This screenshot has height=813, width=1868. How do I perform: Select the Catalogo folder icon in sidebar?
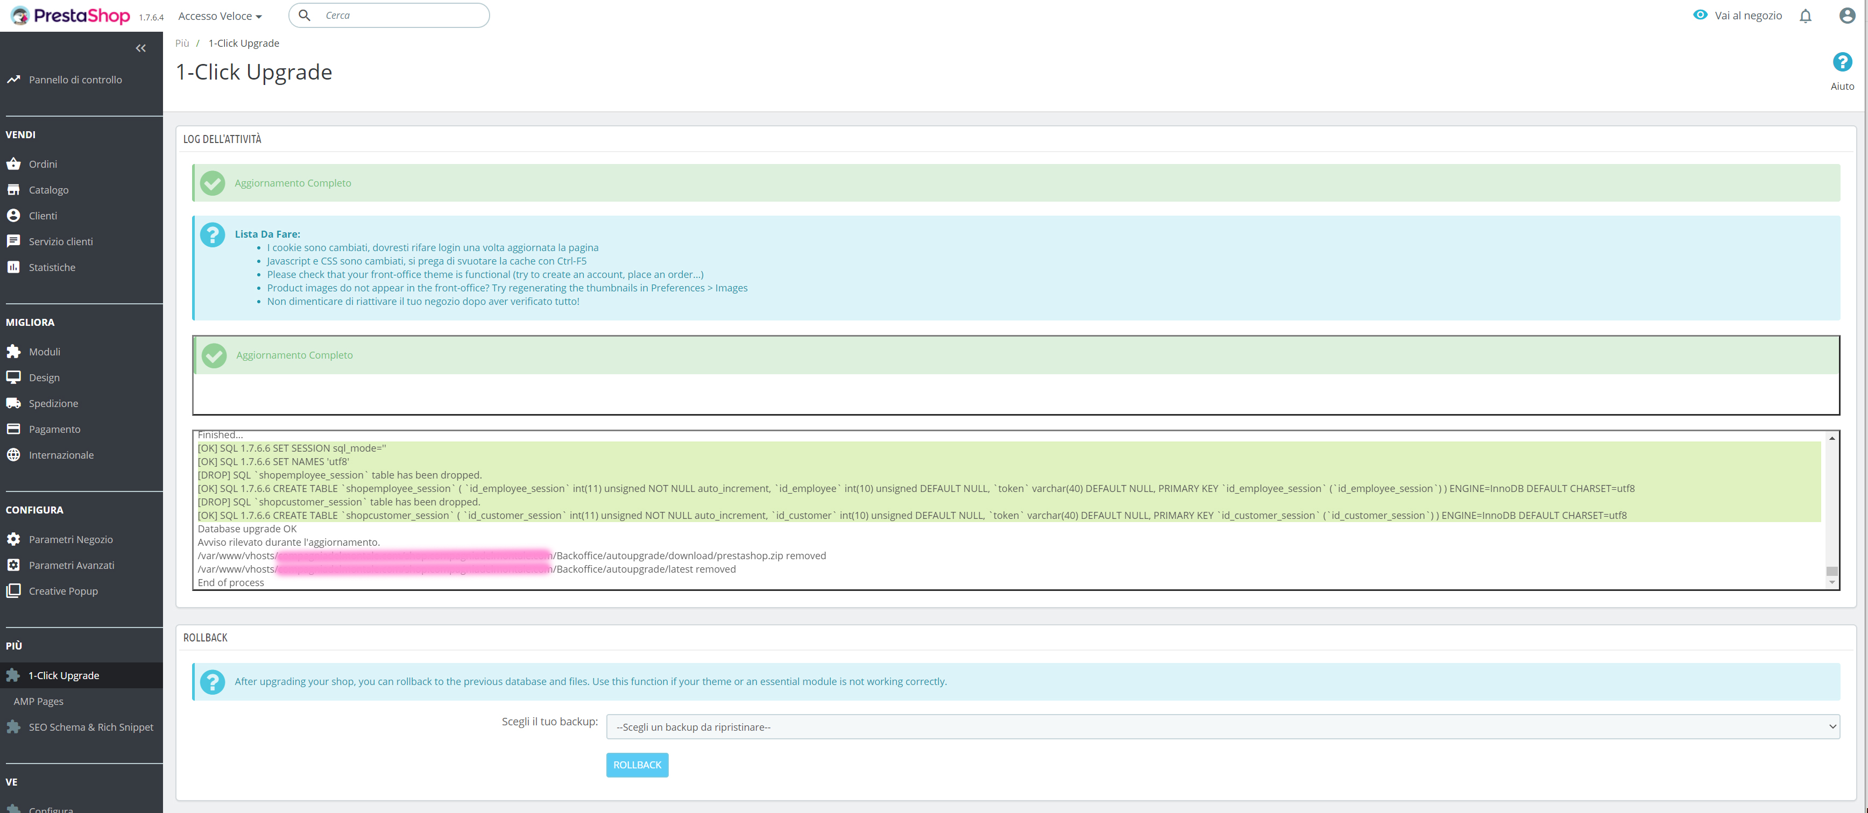pos(15,189)
